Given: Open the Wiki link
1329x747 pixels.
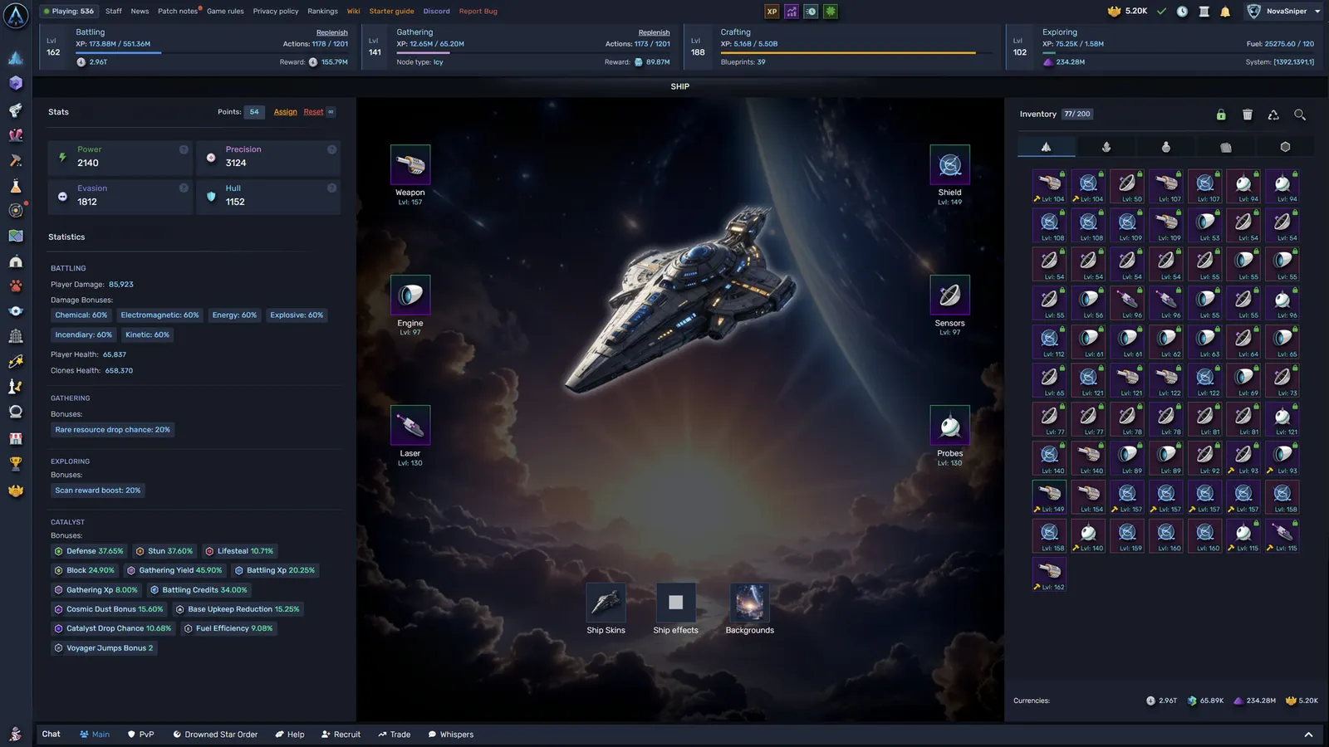Looking at the screenshot, I should (x=354, y=12).
